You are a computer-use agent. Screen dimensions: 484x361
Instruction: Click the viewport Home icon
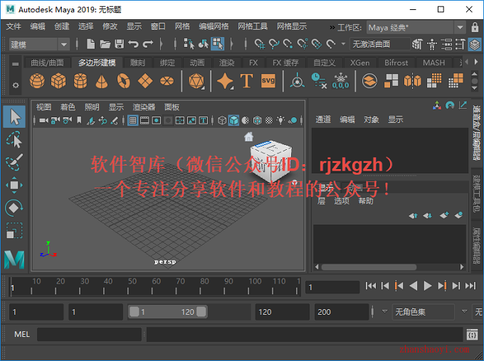[x=248, y=136]
